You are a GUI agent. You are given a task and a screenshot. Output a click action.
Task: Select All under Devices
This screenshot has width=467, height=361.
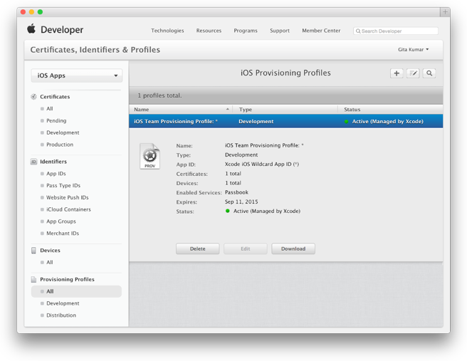tap(49, 263)
